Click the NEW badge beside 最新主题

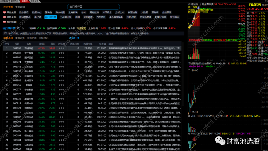[4, 17]
